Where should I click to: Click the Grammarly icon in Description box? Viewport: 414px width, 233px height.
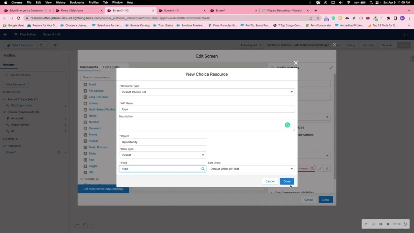[x=287, y=125]
